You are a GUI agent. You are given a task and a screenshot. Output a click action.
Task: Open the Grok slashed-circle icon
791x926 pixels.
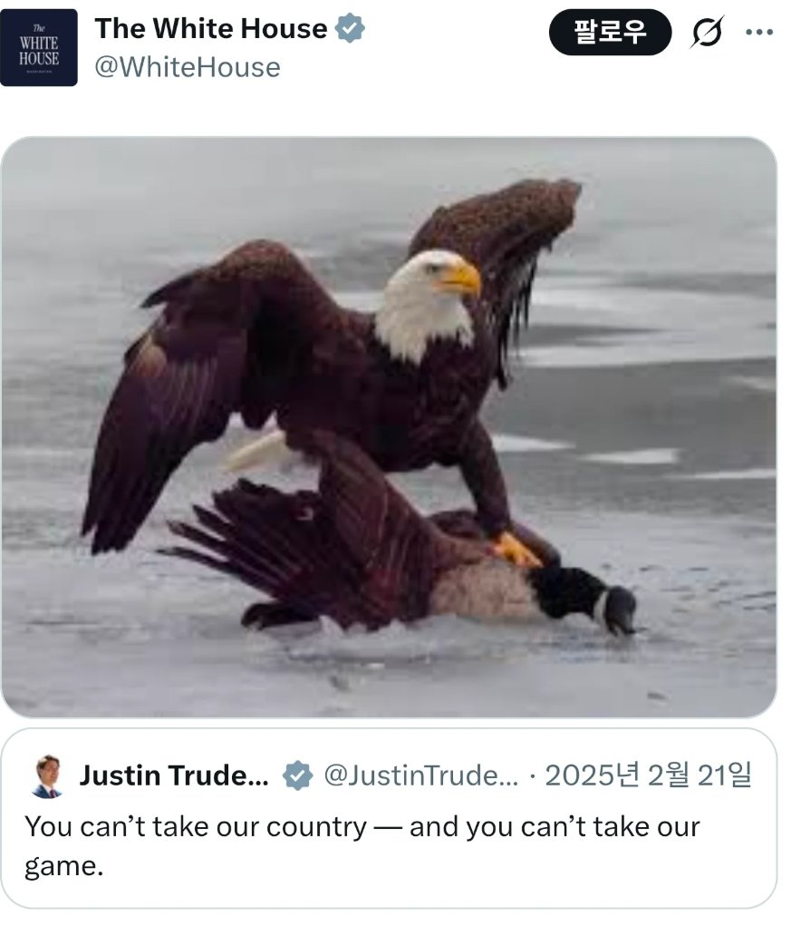(x=706, y=32)
